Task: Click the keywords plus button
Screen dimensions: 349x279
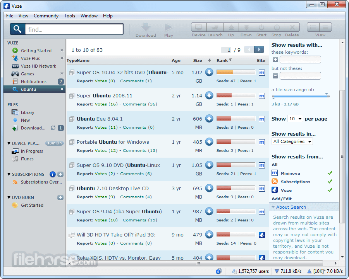Action: tap(275, 60)
